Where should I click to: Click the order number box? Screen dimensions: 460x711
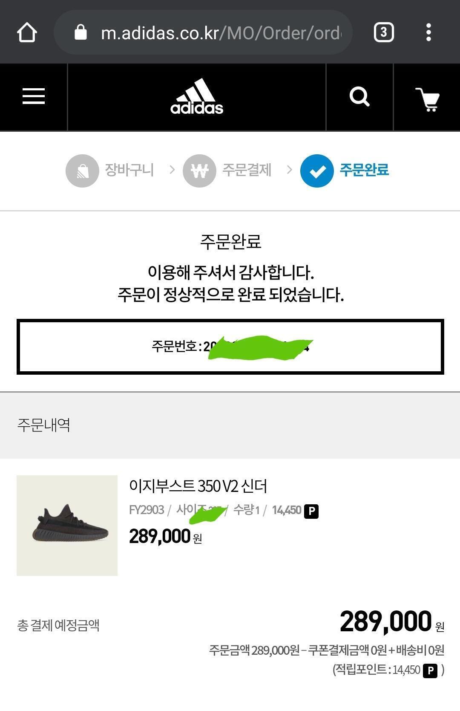230,347
